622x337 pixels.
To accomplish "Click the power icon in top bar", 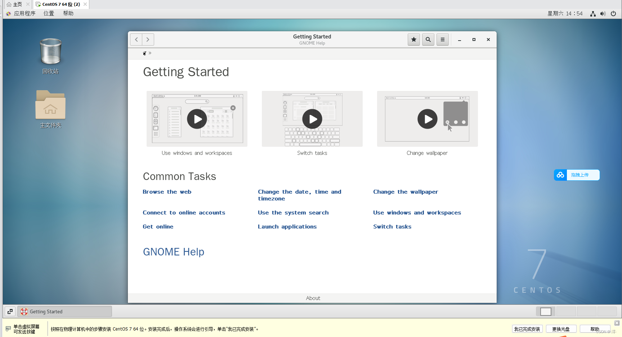I will 613,14.
